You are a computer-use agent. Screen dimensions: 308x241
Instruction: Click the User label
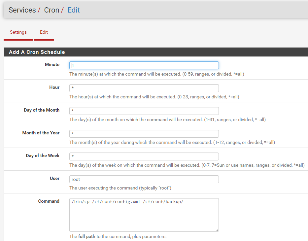coord(54,178)
